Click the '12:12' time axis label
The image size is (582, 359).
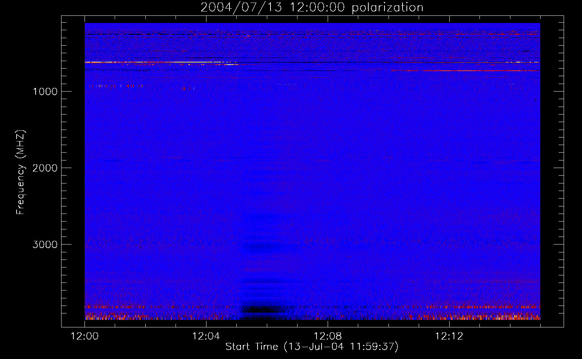[x=449, y=336]
